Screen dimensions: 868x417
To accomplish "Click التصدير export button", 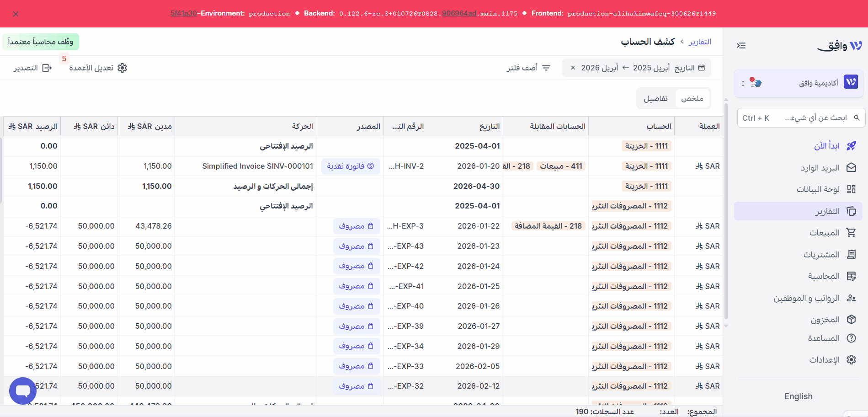I will coord(32,68).
